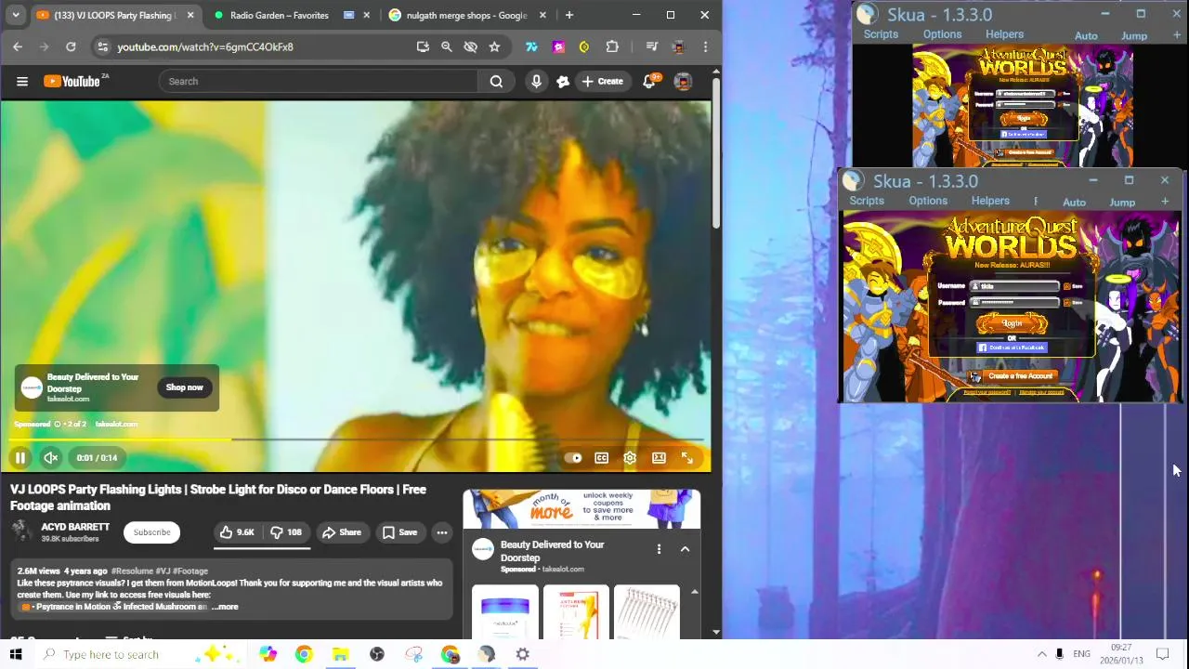Screen dimensions: 1189x669
Task: Click Auto in front Skua window
Action: [1074, 202]
